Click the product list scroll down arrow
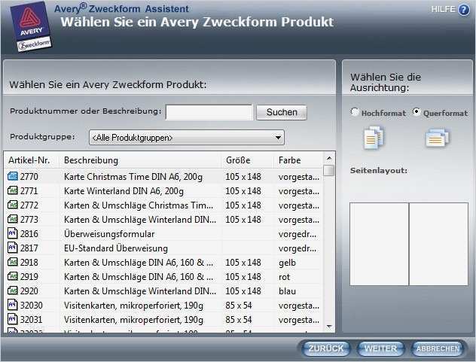This screenshot has height=362, width=476. (x=329, y=327)
